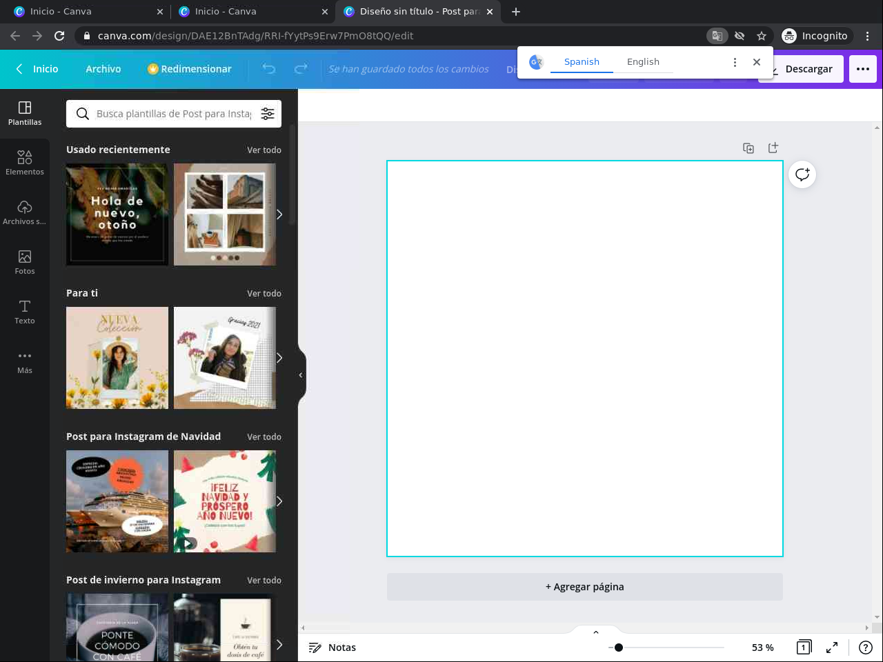This screenshot has height=662, width=883.
Task: Open the Texto side panel
Action: point(25,312)
